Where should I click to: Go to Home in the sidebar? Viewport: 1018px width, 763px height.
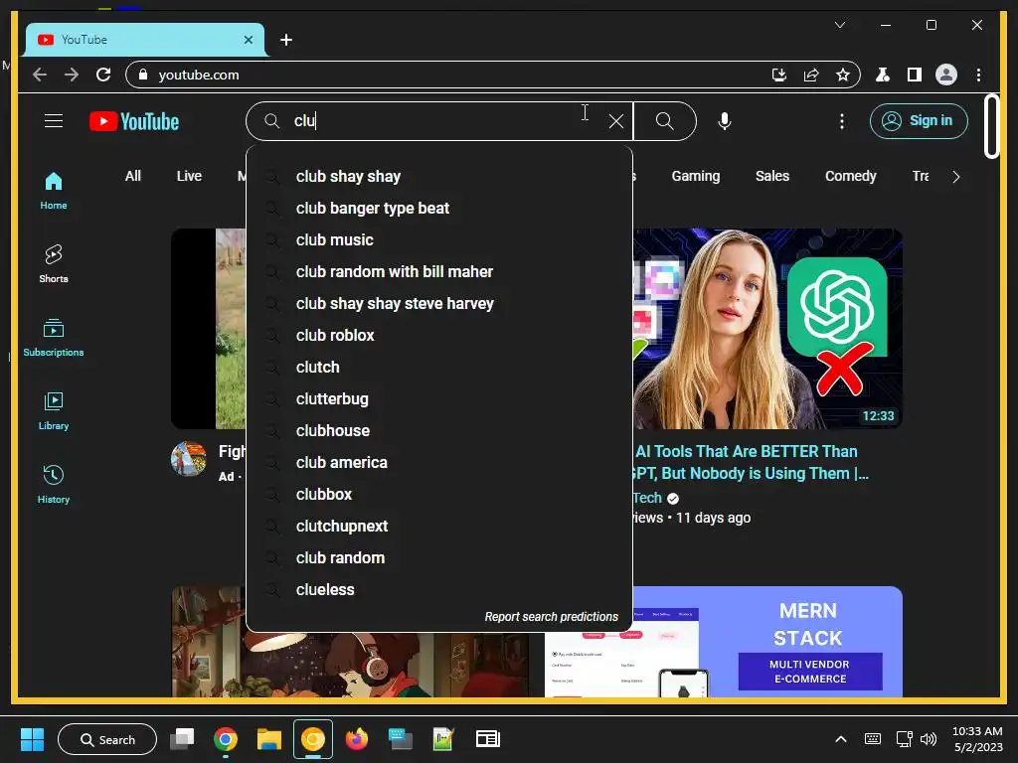click(54, 191)
